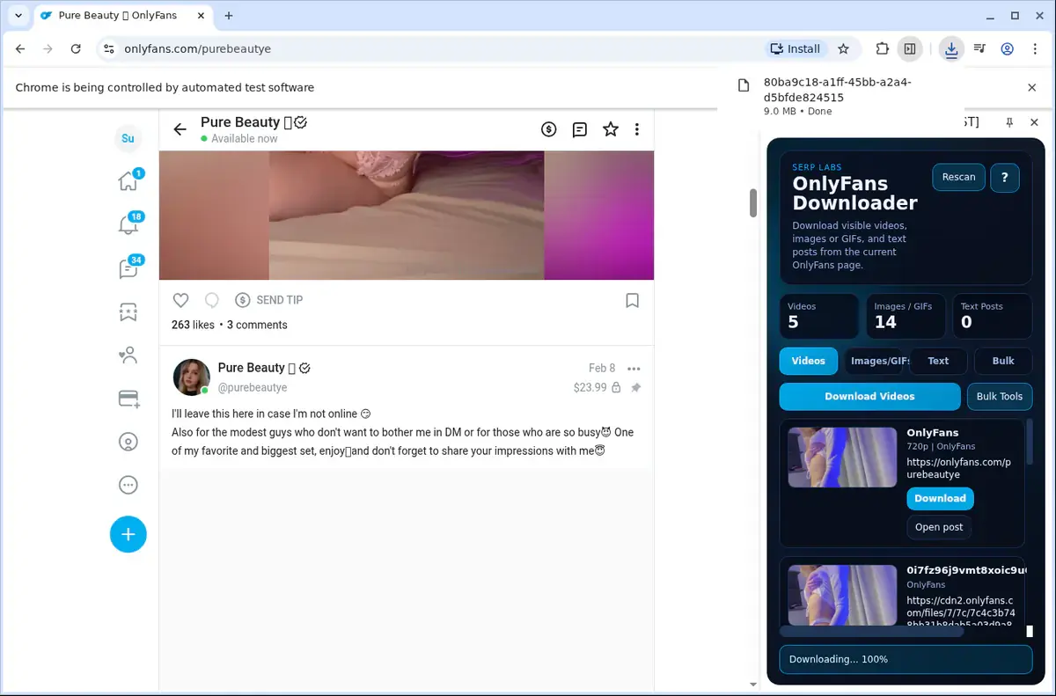Open messages icon with 34 badge

coord(128,268)
